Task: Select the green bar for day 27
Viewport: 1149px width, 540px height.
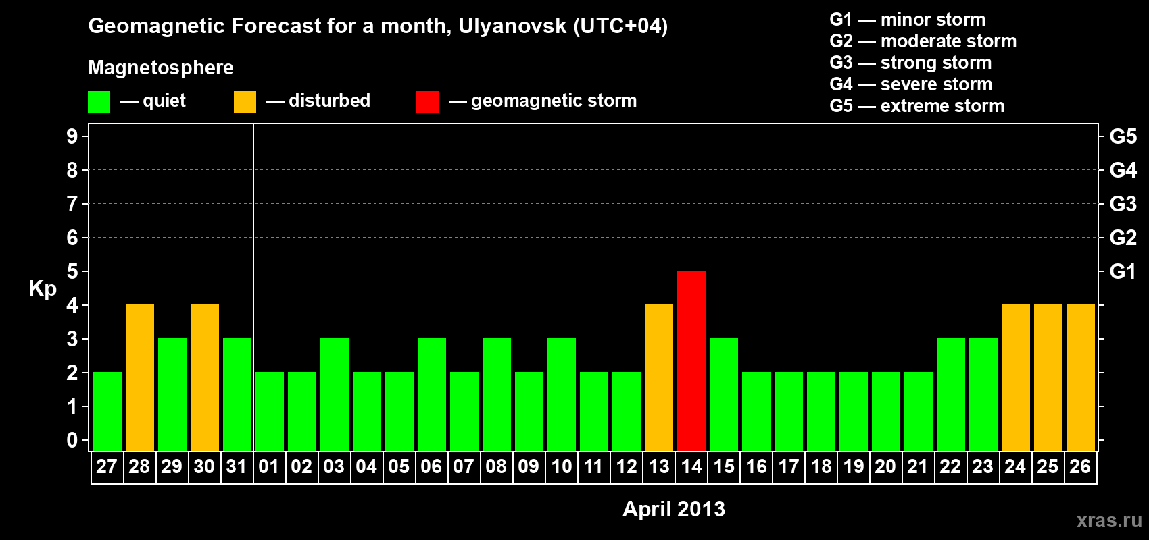Action: tap(107, 412)
